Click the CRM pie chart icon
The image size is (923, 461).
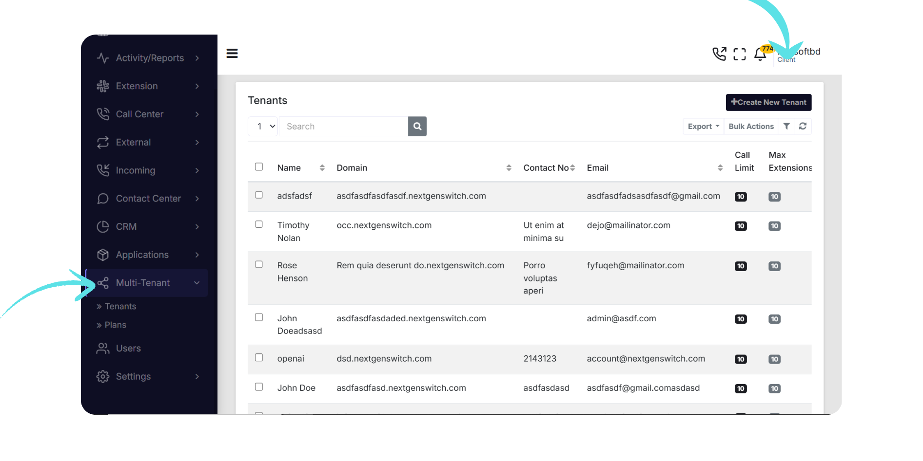(x=103, y=227)
